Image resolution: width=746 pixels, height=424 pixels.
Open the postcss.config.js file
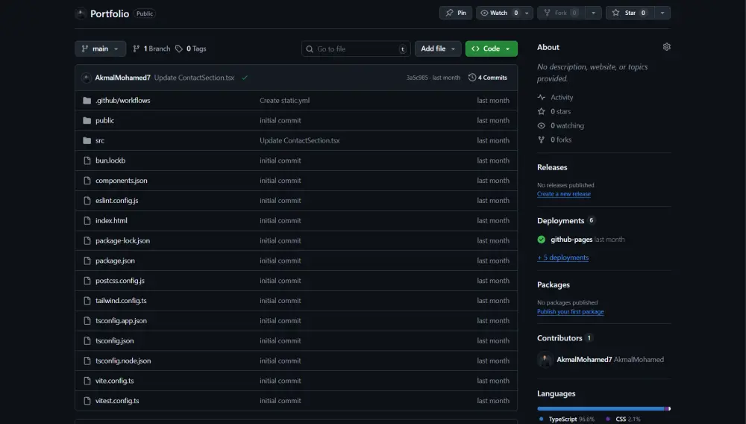tap(120, 280)
